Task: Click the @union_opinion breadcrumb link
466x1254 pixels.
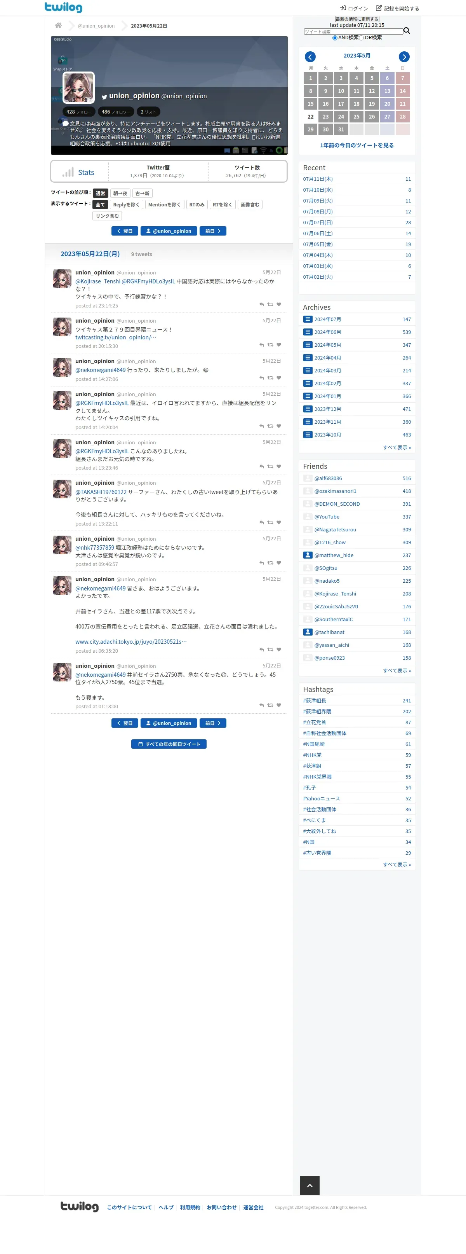Action: tap(96, 26)
